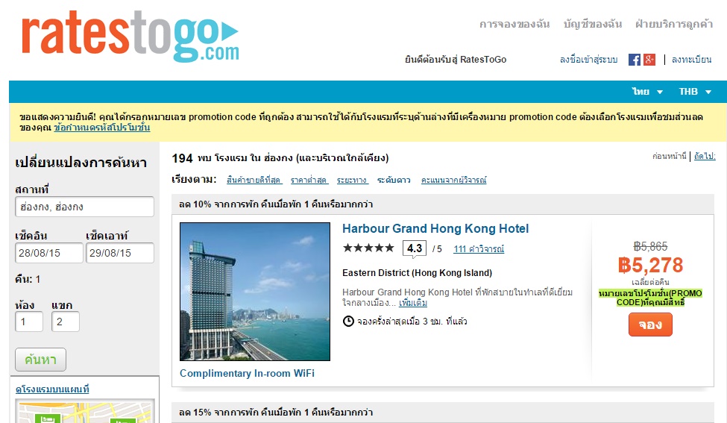Click the ค้นหา search button
The height and width of the screenshot is (423, 727).
point(40,360)
